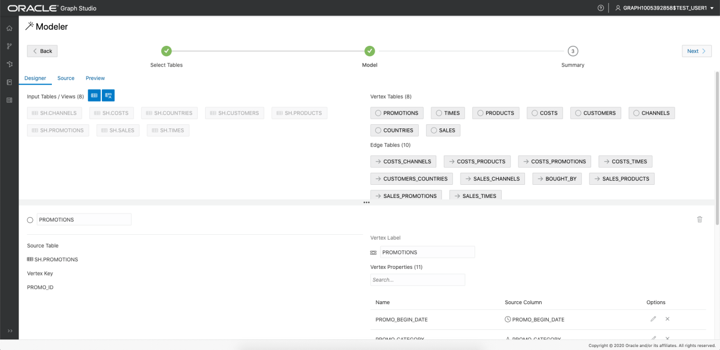Image resolution: width=720 pixels, height=350 pixels.
Task: Click the page vertical scrollbar
Action: [717, 149]
